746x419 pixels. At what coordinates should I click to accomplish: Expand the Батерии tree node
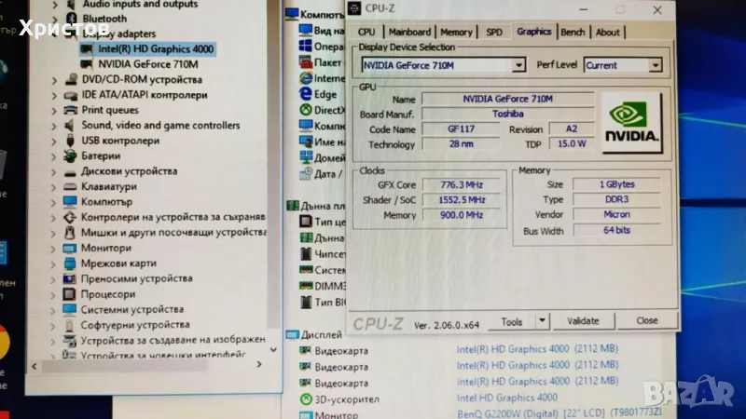click(54, 156)
